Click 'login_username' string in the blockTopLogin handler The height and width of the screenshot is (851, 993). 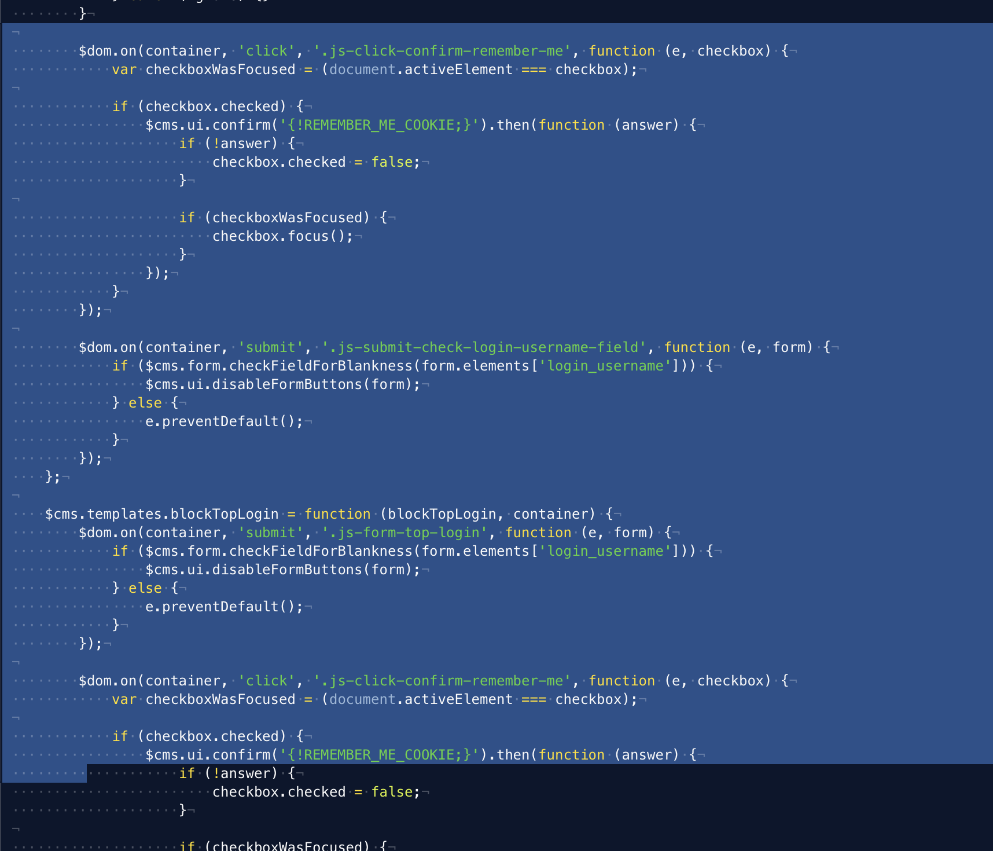click(x=605, y=551)
